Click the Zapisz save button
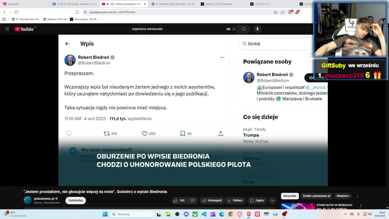 pyautogui.click(x=257, y=200)
